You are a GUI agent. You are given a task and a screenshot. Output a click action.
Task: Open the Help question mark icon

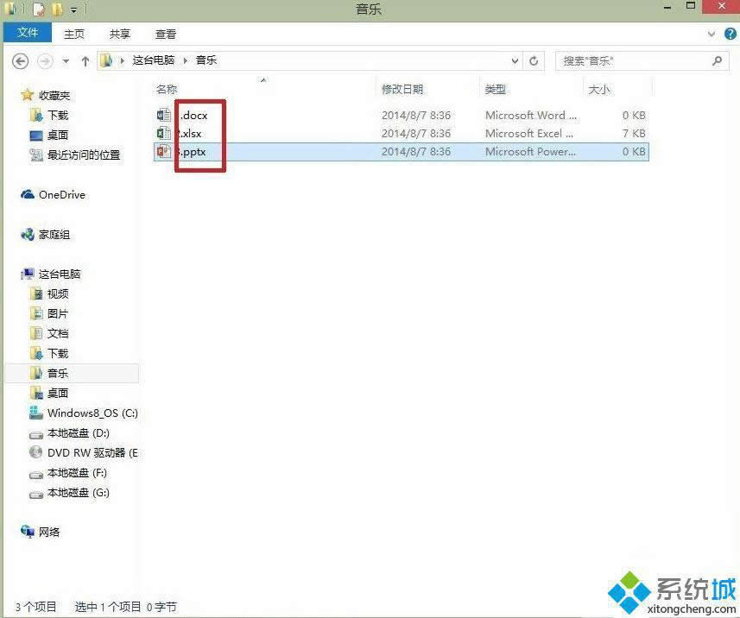(x=730, y=34)
